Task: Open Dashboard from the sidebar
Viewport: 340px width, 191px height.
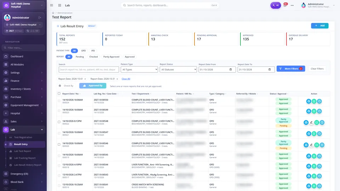Action: coord(23,56)
